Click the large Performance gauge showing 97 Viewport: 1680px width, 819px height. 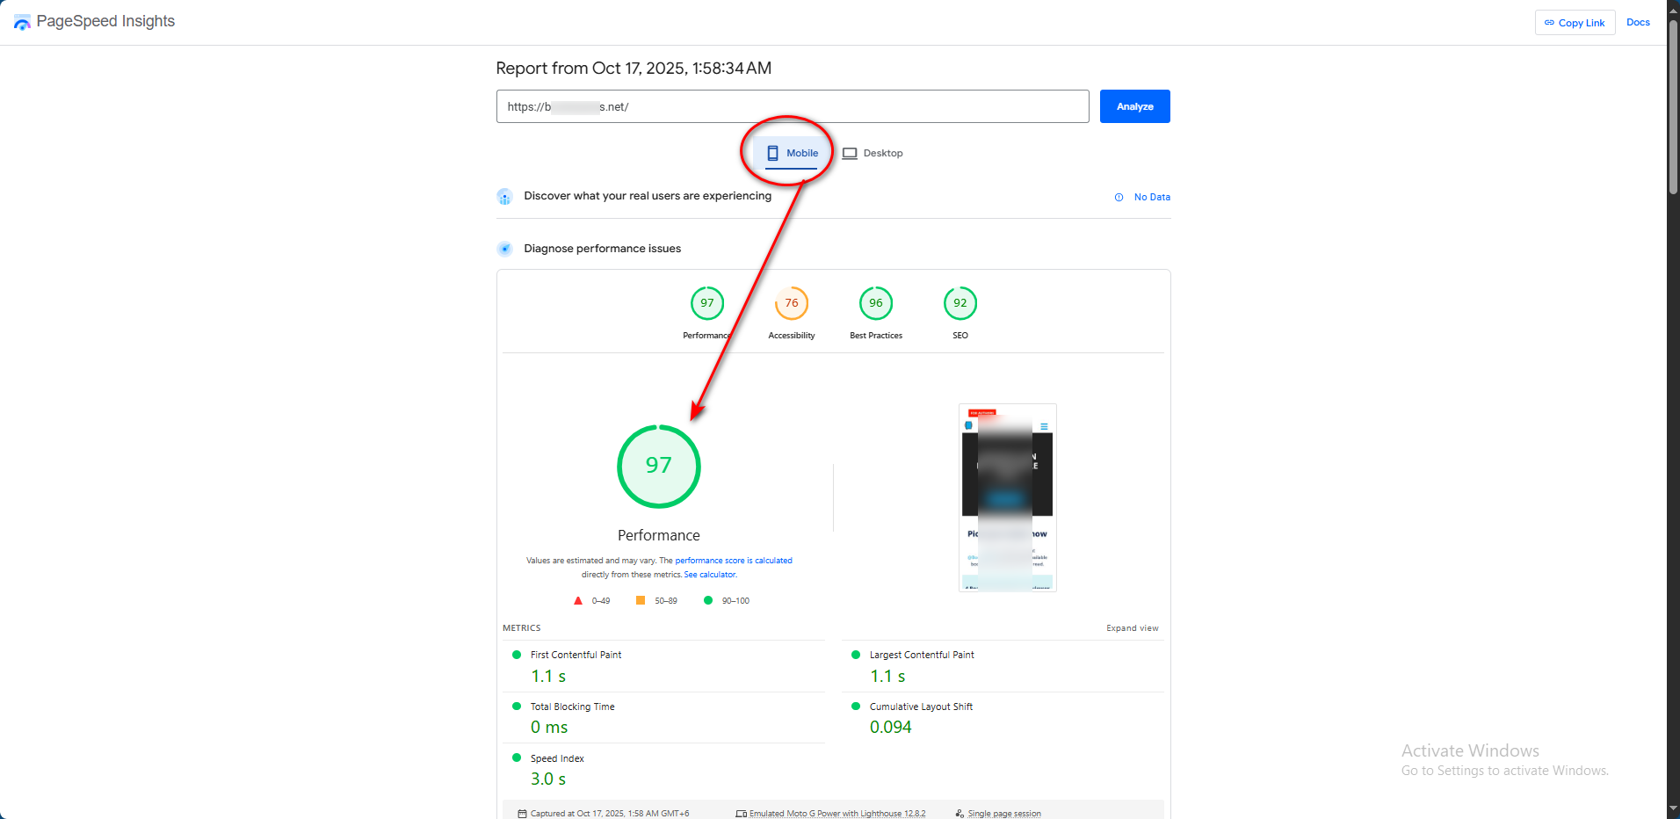click(x=659, y=467)
